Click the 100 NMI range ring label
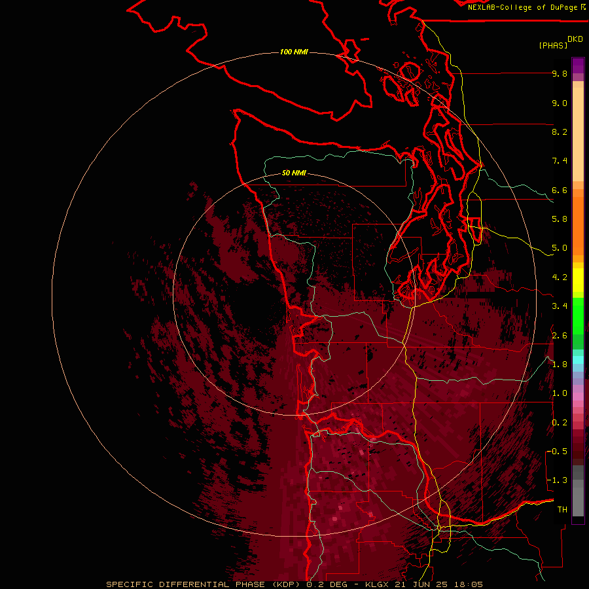589x589 pixels. pos(294,52)
